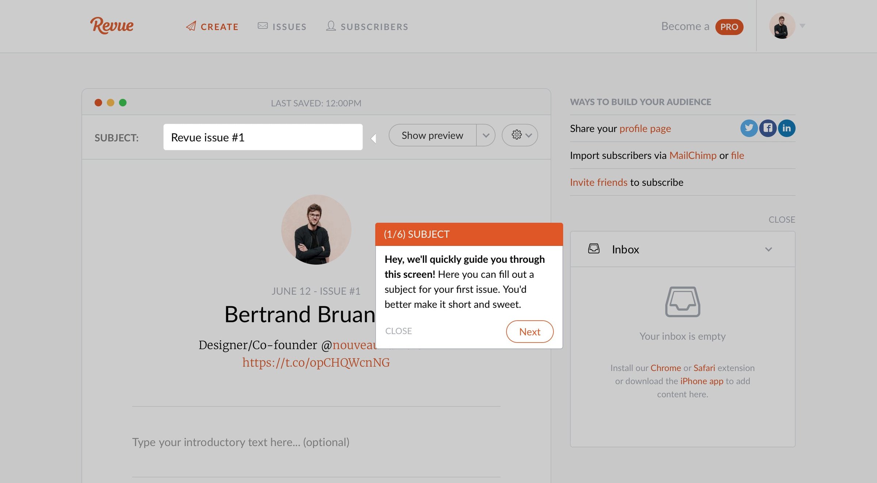Close the Subject tour popup
This screenshot has height=483, width=877.
pyautogui.click(x=398, y=331)
